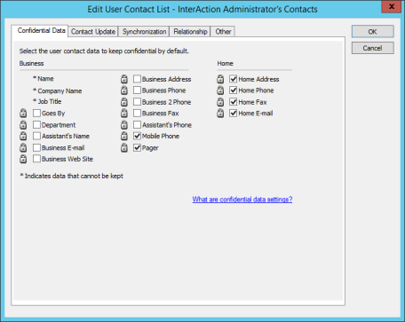Click the lock icon next to Pager
Viewport: 405px width, 322px height.
124,147
